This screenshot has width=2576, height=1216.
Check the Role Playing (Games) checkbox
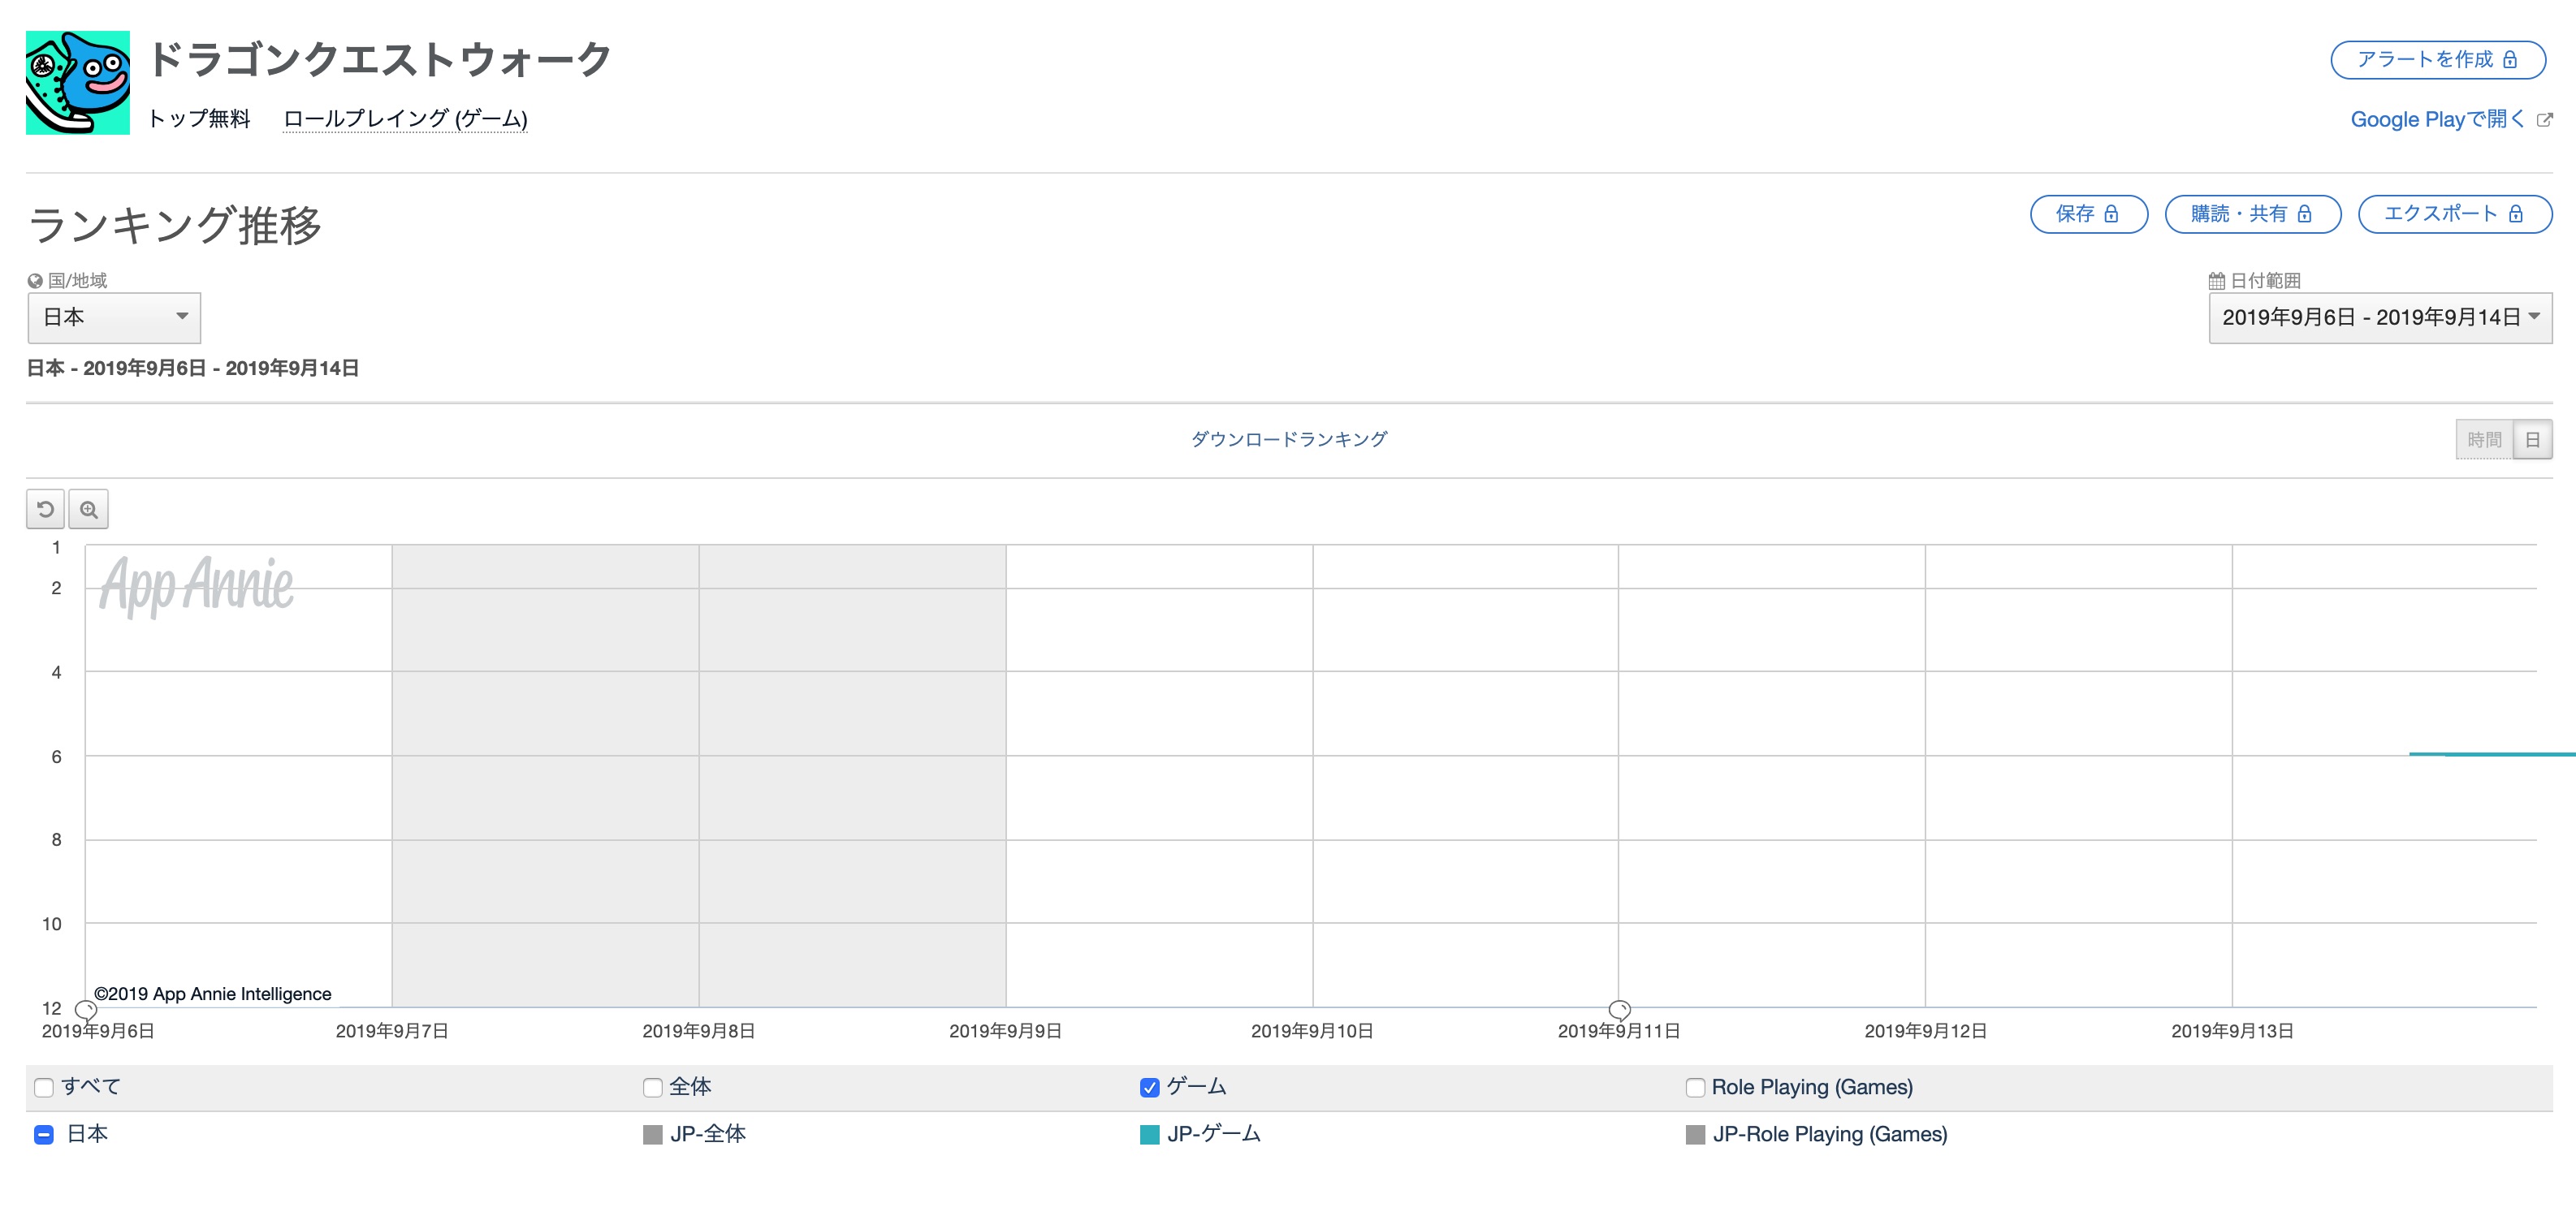1695,1087
